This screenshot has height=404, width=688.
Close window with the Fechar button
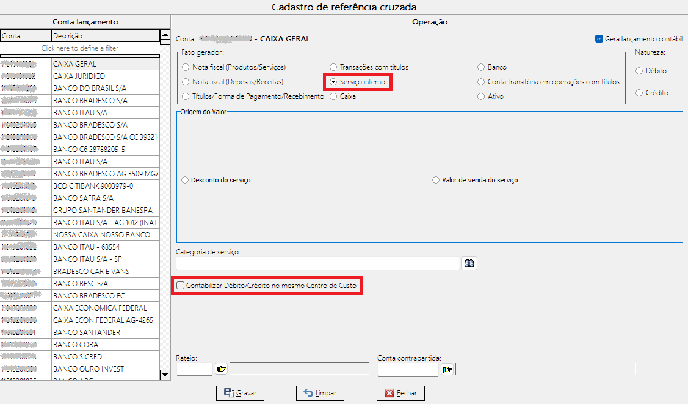tap(400, 393)
